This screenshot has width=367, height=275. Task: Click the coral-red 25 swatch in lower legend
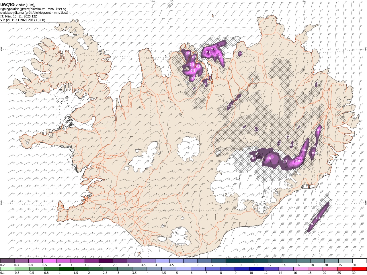click(344, 269)
